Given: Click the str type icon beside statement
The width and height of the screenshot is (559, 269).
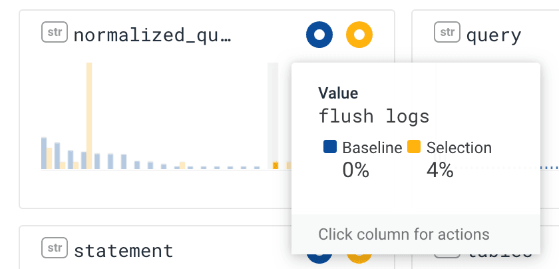Looking at the screenshot, I should pyautogui.click(x=55, y=248).
